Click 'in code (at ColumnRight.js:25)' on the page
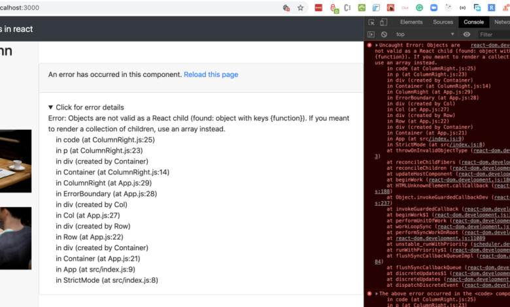The height and width of the screenshot is (307, 510). tap(105, 140)
